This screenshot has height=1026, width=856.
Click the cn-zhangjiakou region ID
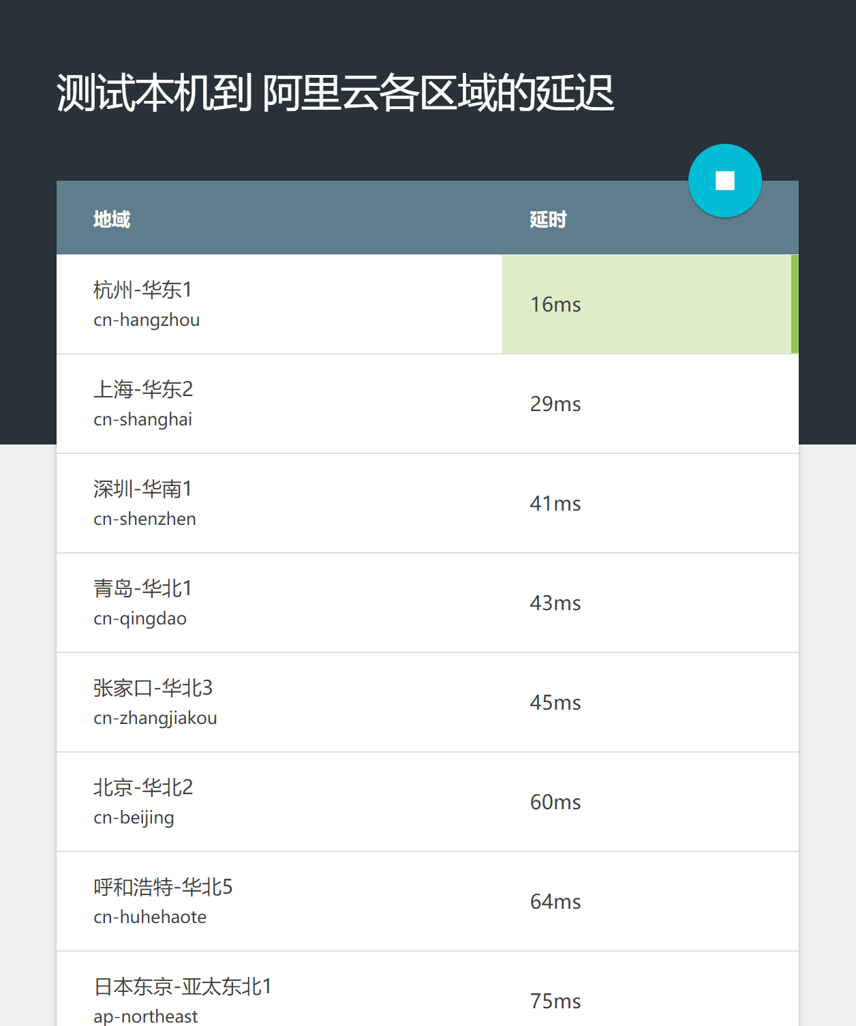[x=155, y=718]
